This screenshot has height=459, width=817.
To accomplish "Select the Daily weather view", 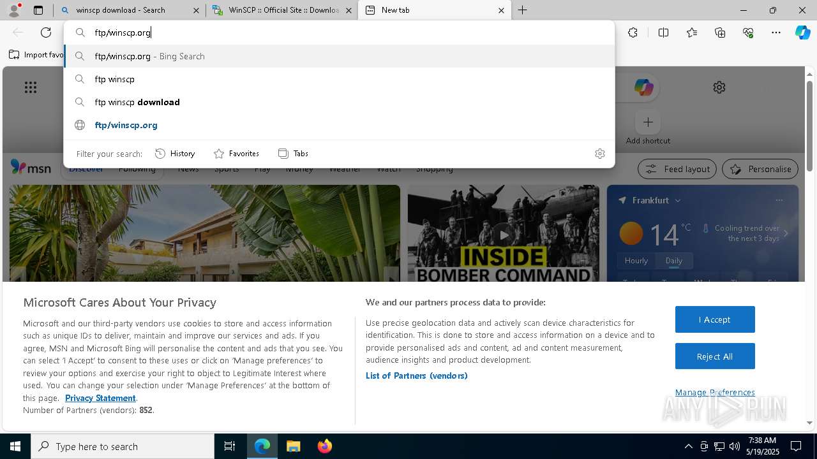I will (674, 261).
